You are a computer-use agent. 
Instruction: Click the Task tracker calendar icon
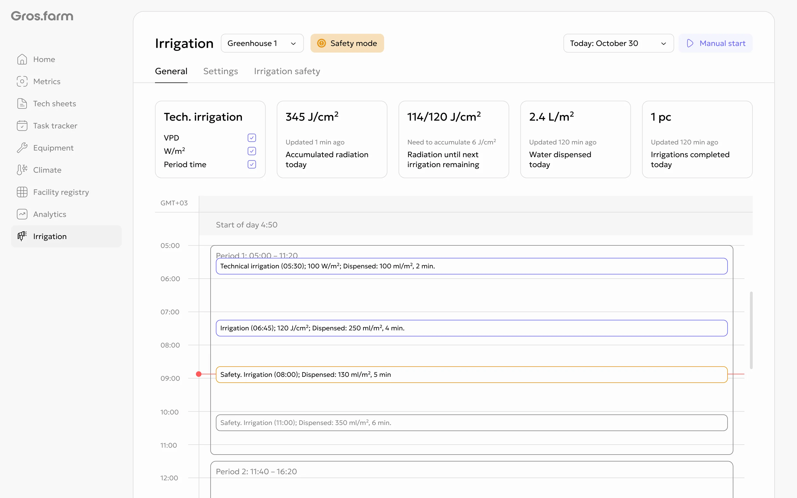click(22, 126)
